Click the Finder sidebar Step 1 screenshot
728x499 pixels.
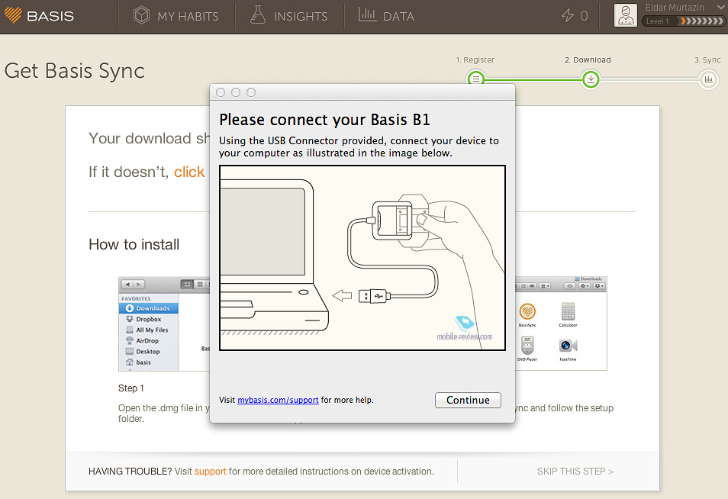[164, 324]
